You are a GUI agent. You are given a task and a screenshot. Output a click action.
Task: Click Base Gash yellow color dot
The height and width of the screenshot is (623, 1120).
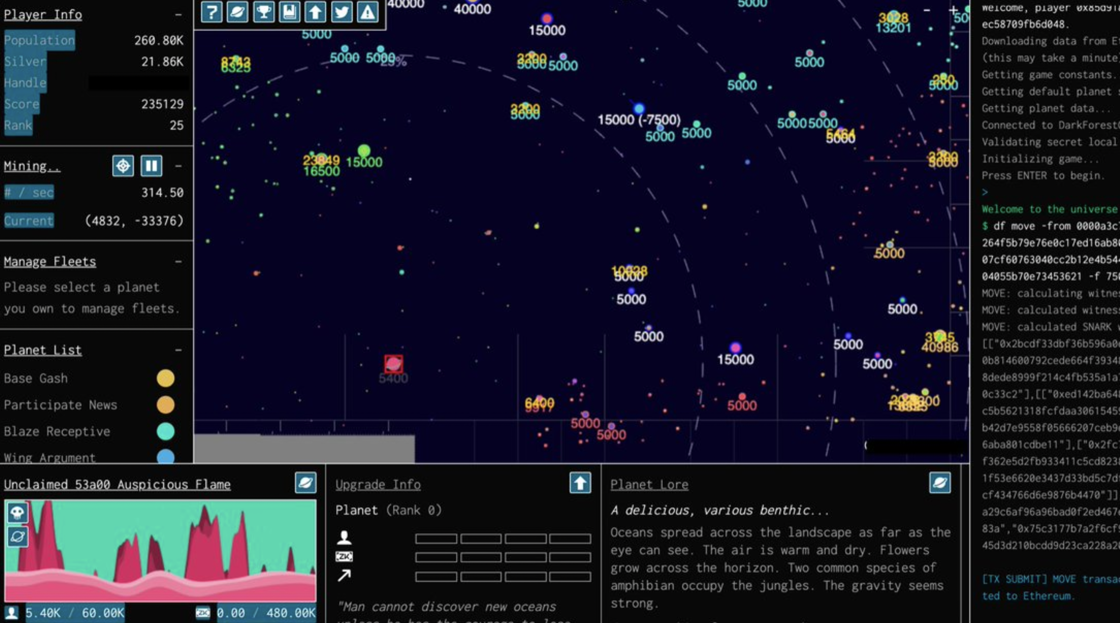coord(166,378)
